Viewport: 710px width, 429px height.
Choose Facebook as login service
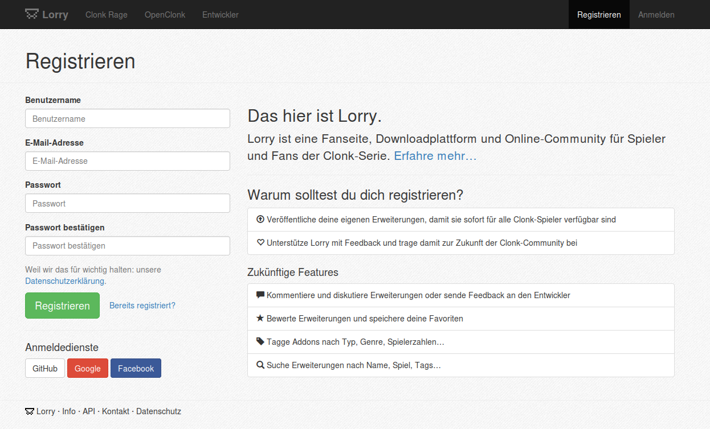click(x=136, y=368)
